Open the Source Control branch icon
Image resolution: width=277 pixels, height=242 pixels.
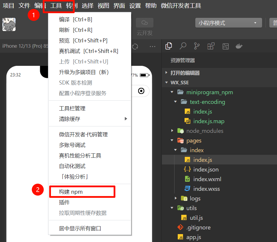196,46
